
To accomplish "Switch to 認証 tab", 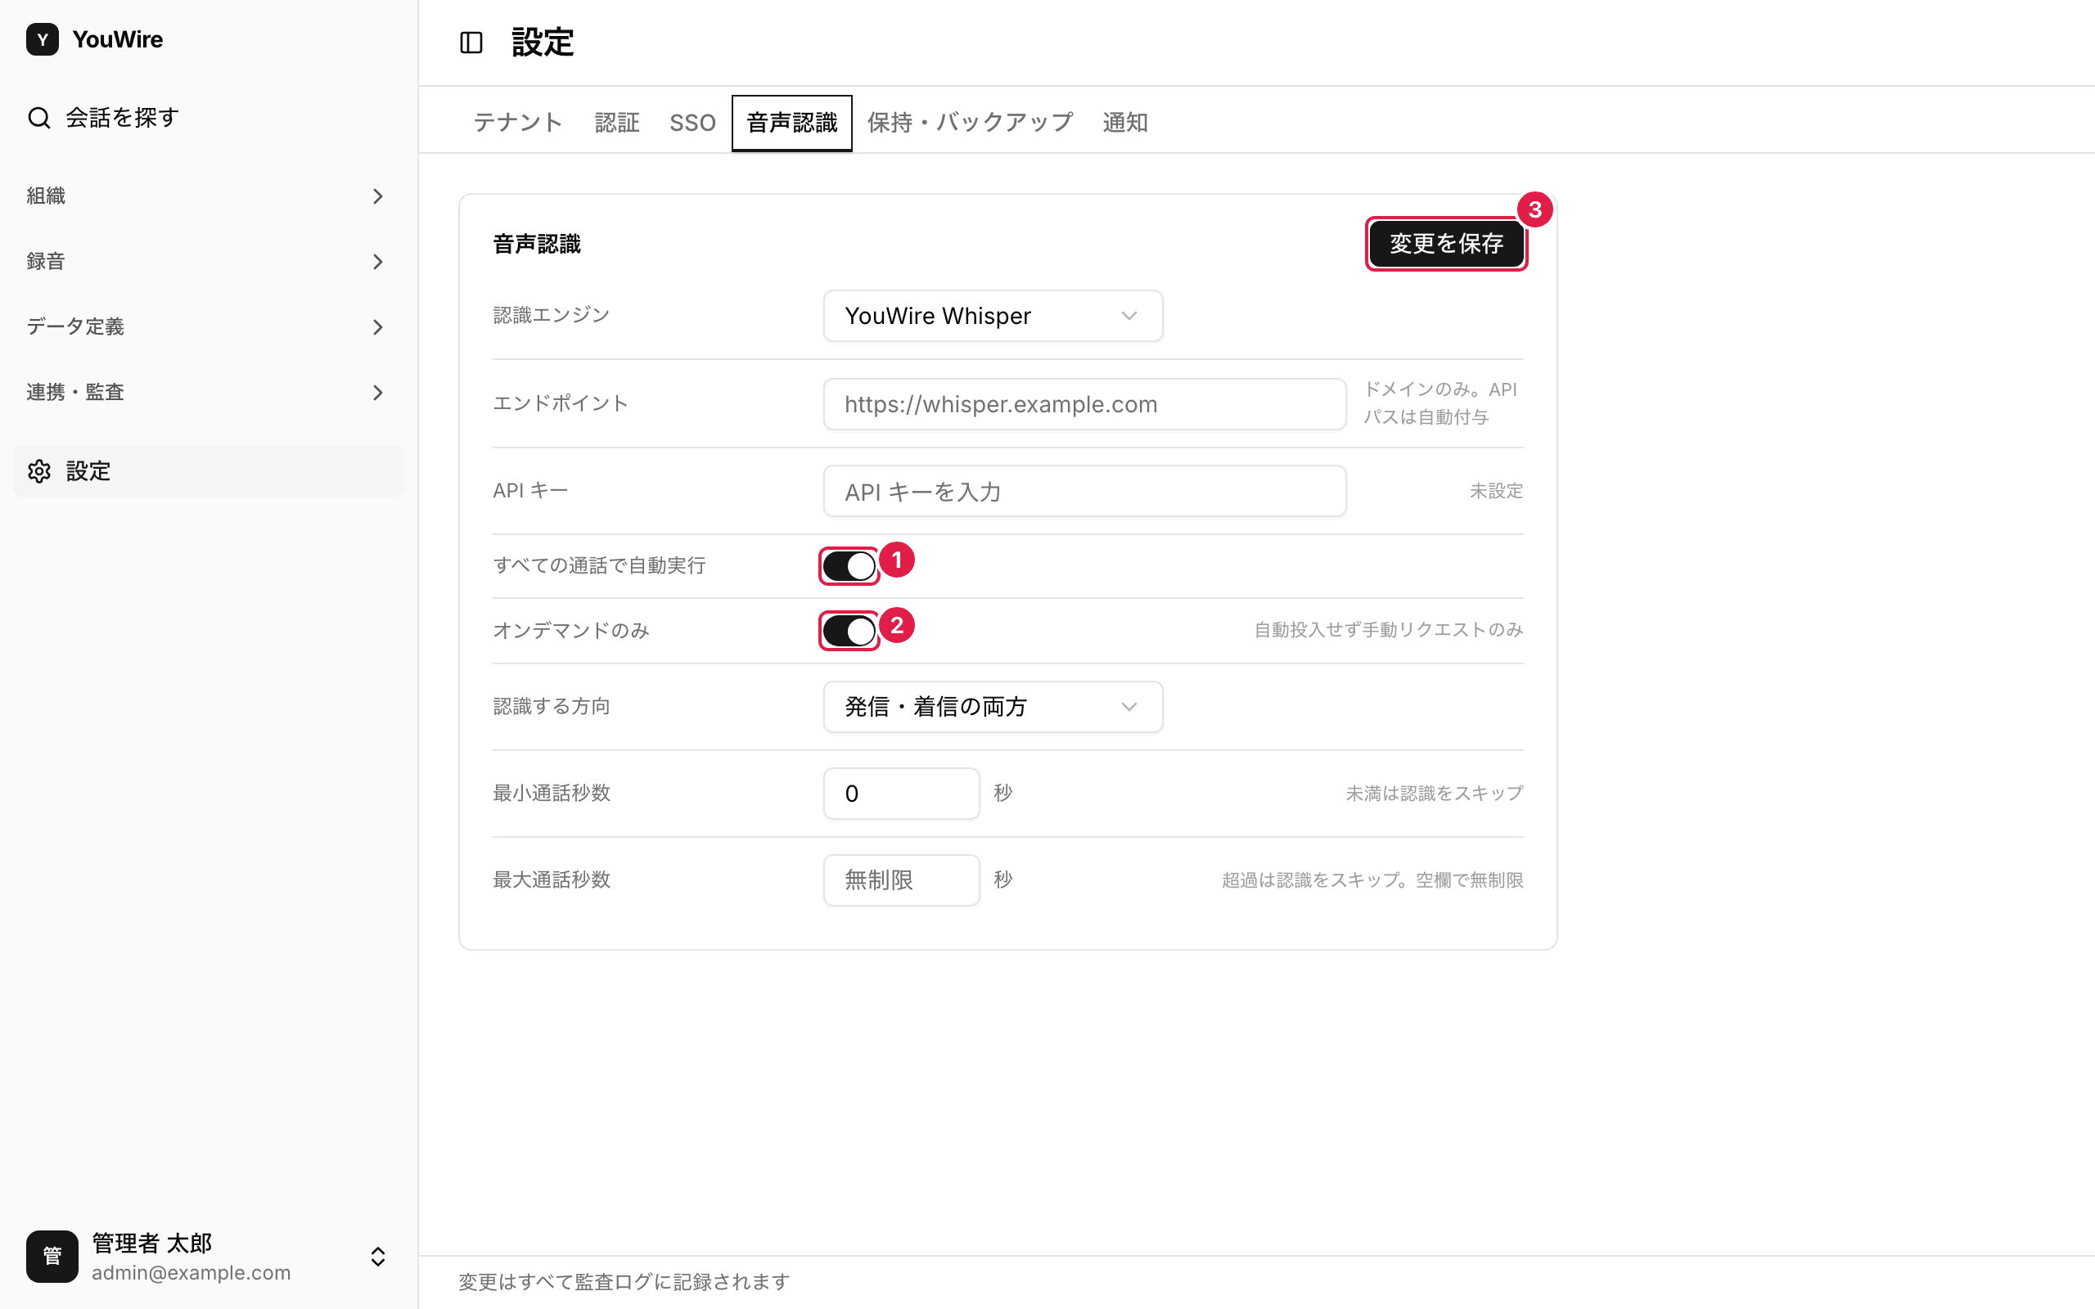I will (x=617, y=123).
